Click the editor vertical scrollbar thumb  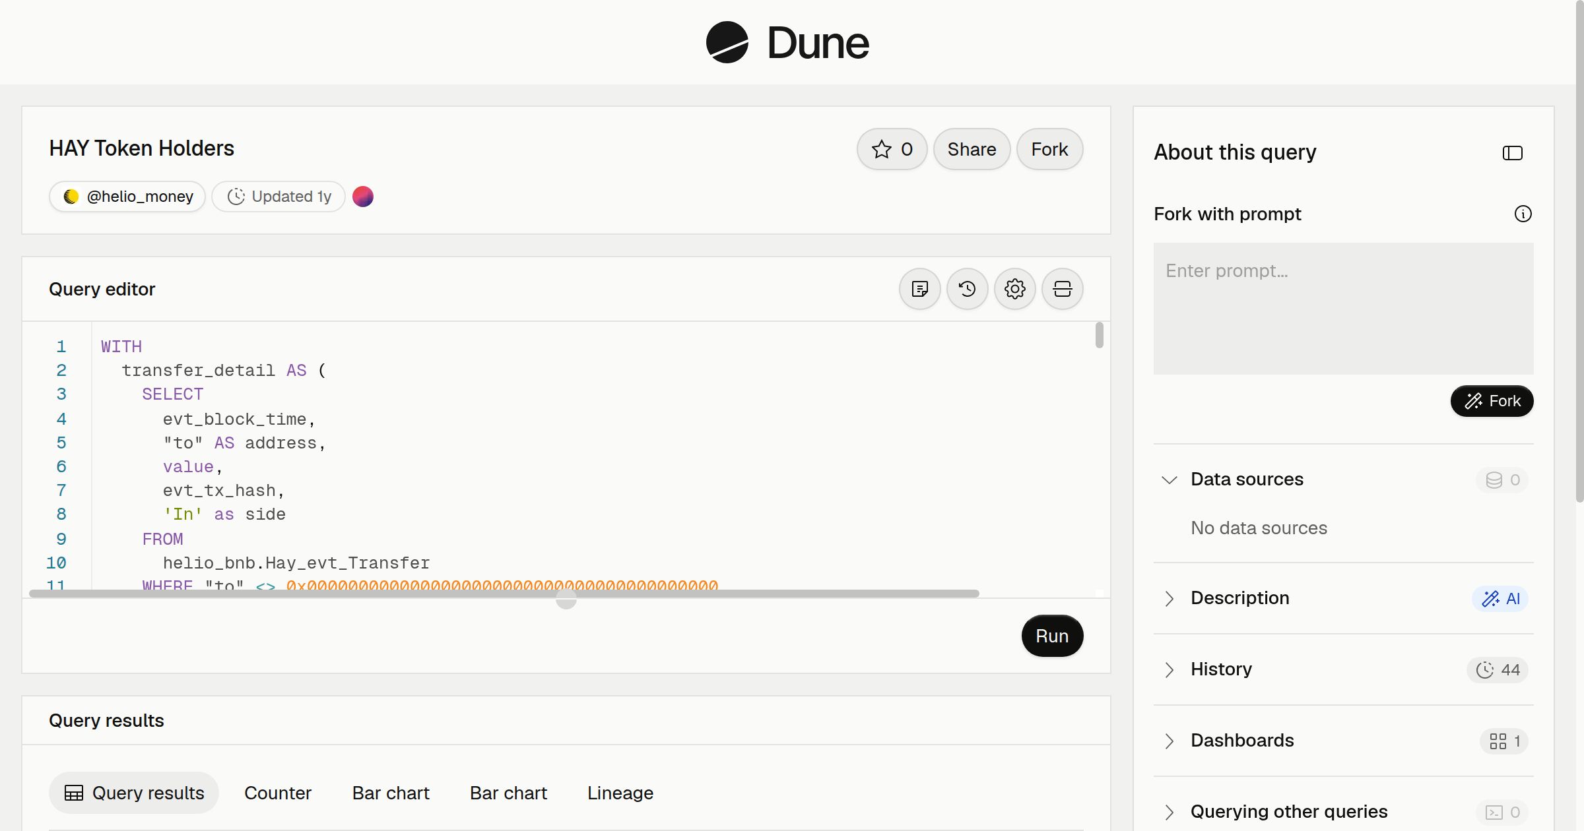1099,335
